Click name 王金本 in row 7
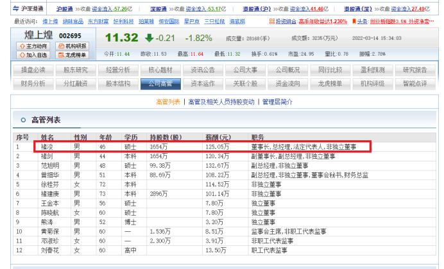The height and width of the screenshot is (269, 444). (x=50, y=203)
